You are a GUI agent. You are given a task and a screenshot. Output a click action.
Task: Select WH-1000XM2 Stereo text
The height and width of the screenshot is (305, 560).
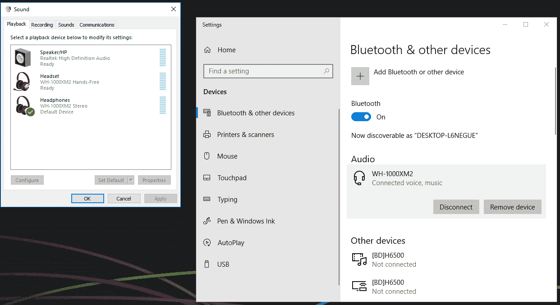pos(64,106)
